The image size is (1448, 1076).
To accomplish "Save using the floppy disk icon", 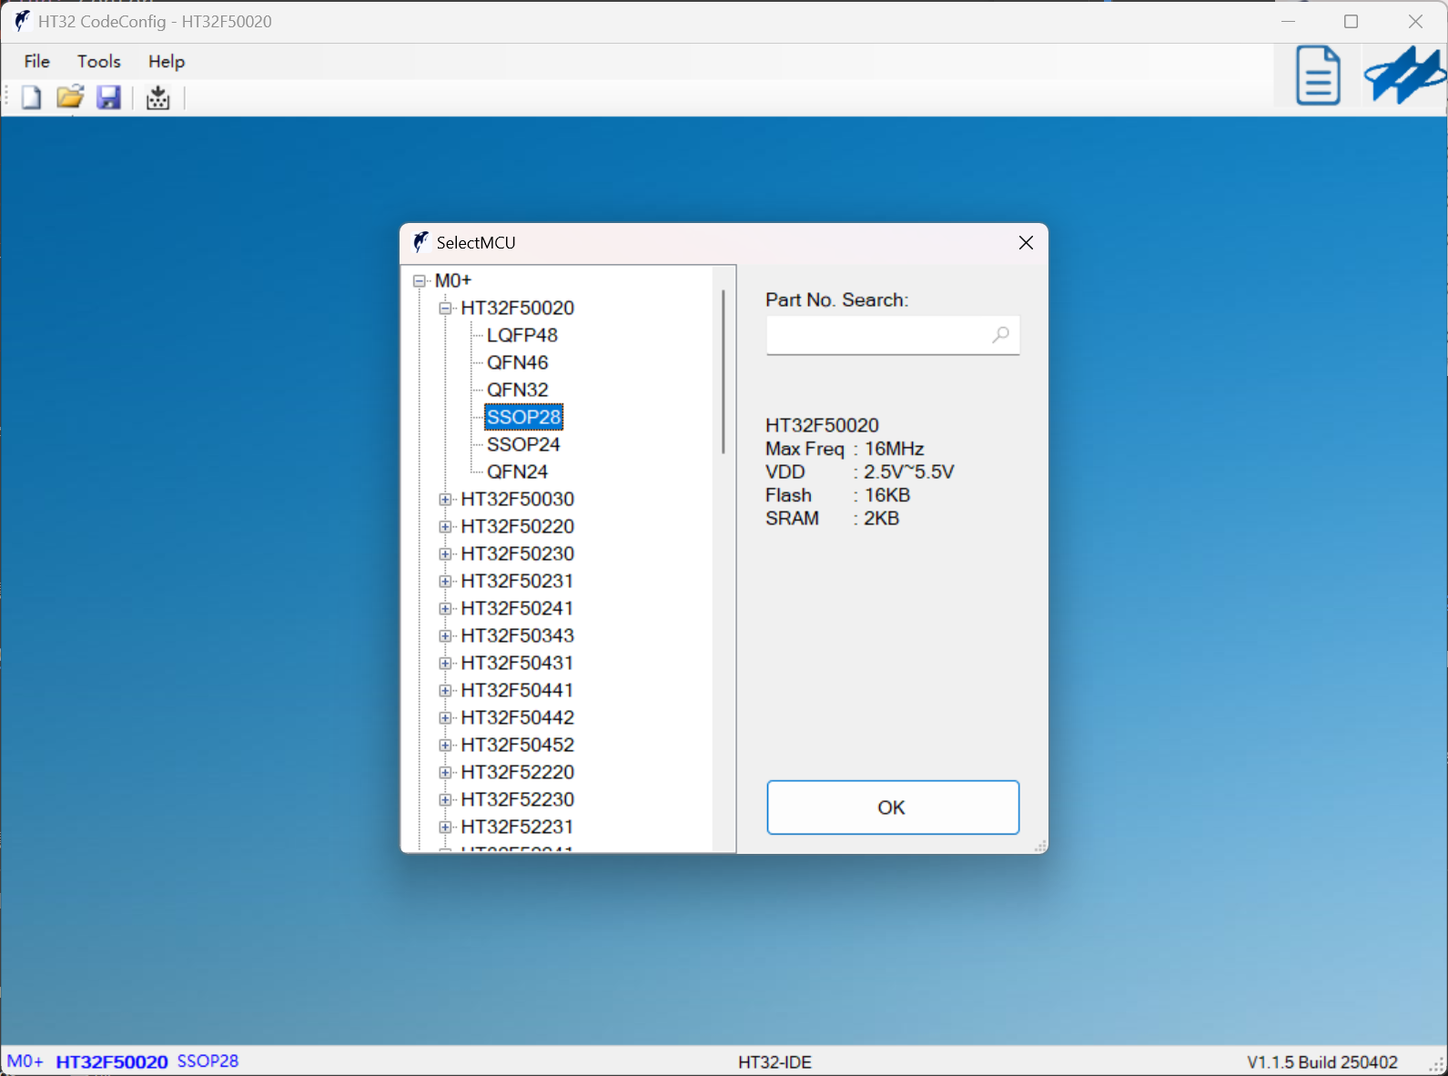I will [x=109, y=97].
